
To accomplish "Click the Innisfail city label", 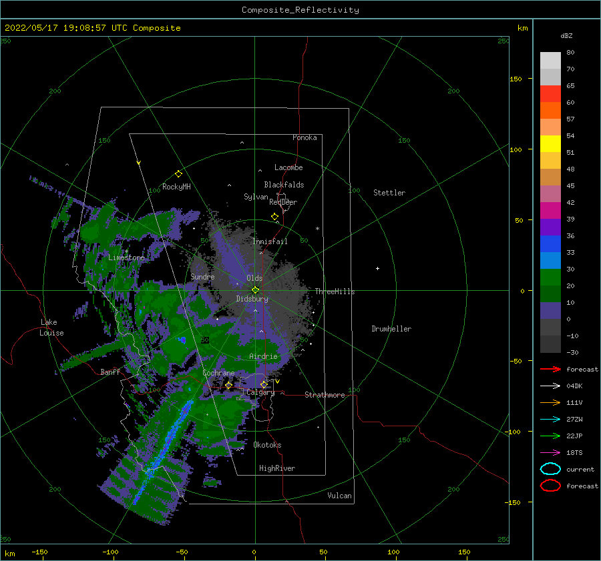I will point(270,241).
